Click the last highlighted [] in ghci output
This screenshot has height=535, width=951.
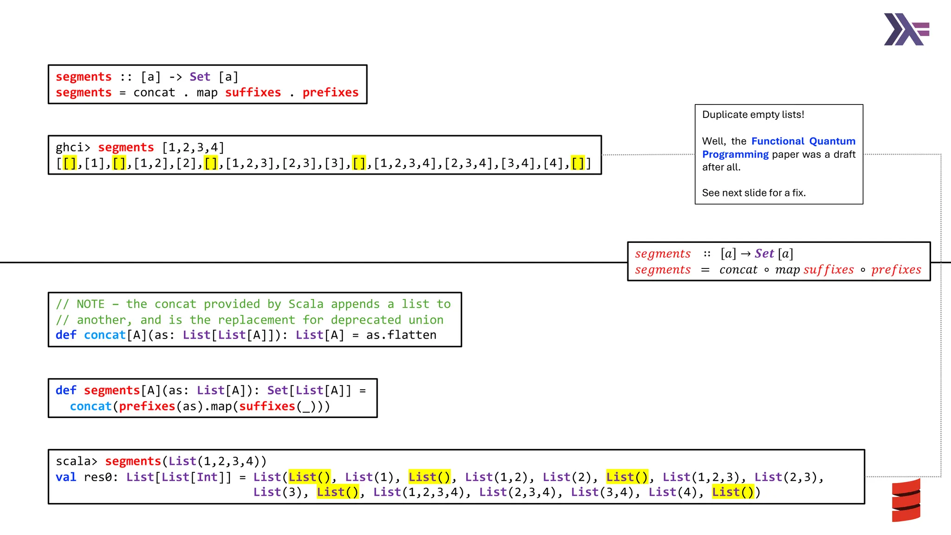578,163
